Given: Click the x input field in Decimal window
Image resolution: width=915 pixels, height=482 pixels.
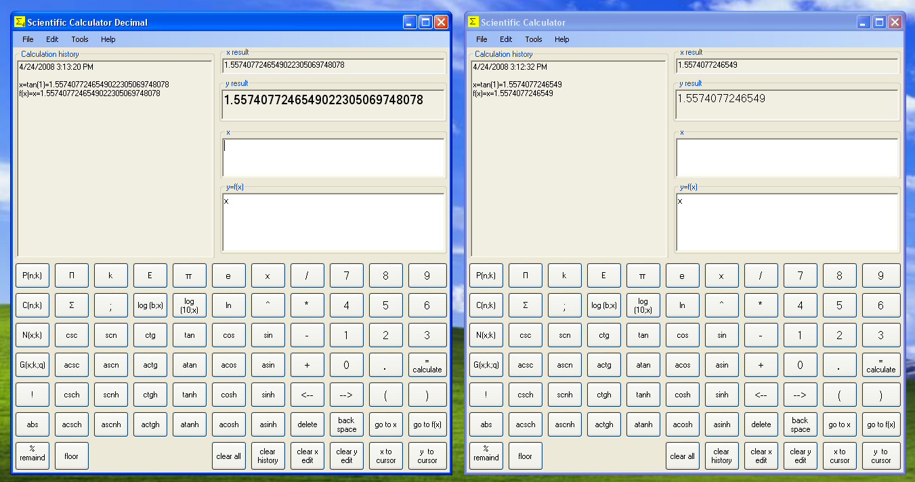Looking at the screenshot, I should tap(334, 158).
